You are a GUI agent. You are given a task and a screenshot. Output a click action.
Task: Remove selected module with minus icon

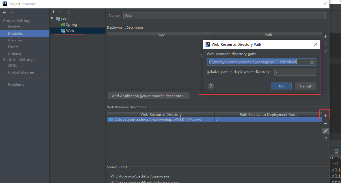pyautogui.click(x=61, y=12)
